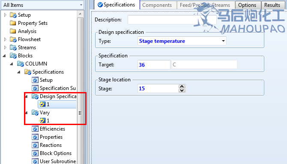Click the Vary folder icon
287x164 pixels.
35,112
